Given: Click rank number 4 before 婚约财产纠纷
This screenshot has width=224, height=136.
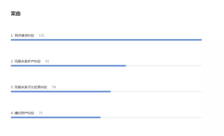Looking at the screenshot, I should pos(12,113).
